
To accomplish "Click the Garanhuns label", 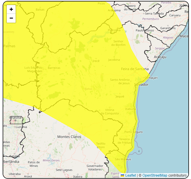I will click(x=168, y=28).
